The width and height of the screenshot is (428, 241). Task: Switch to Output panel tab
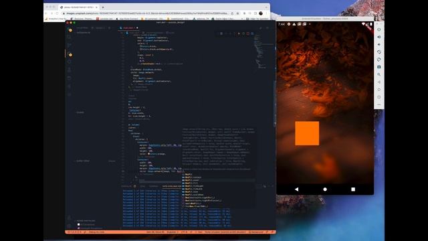coord(142,186)
